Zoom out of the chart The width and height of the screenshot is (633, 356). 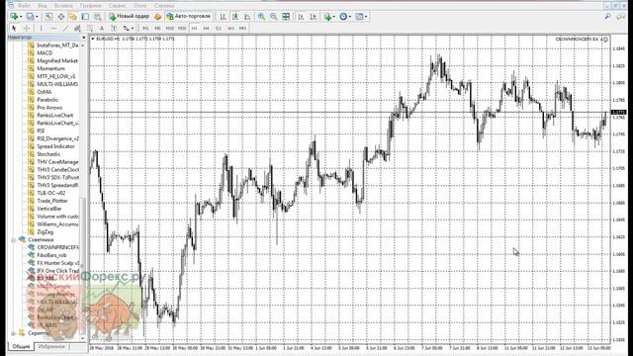click(273, 17)
